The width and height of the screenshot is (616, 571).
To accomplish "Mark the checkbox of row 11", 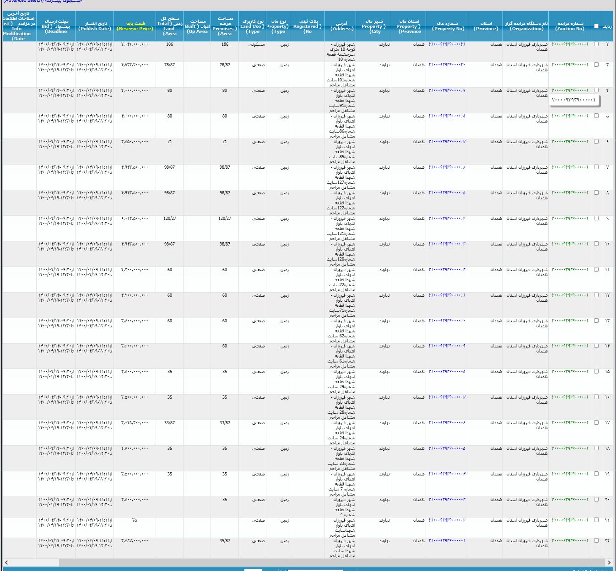I will point(596,270).
